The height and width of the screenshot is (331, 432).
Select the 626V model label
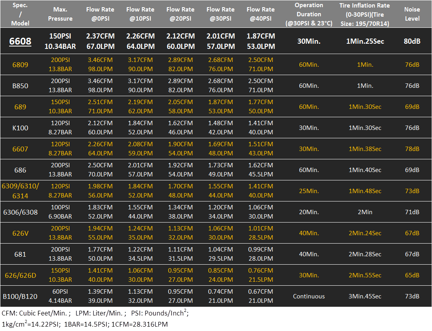click(x=20, y=233)
